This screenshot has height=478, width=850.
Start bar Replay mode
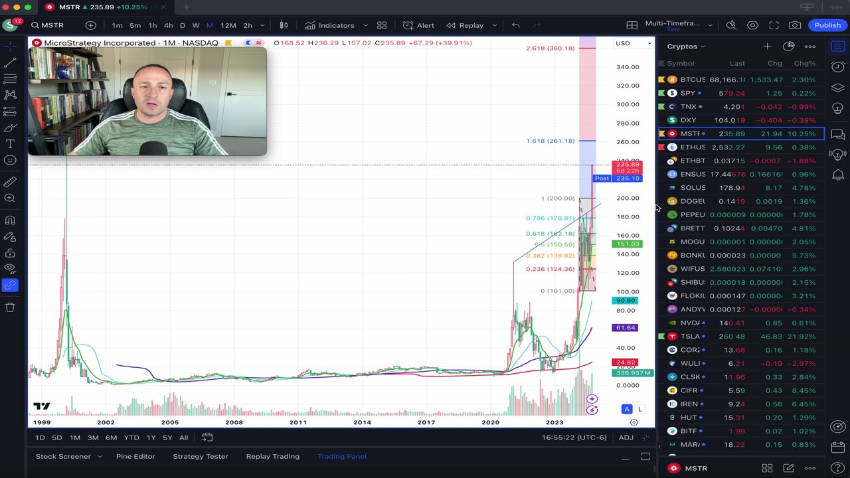[x=465, y=25]
